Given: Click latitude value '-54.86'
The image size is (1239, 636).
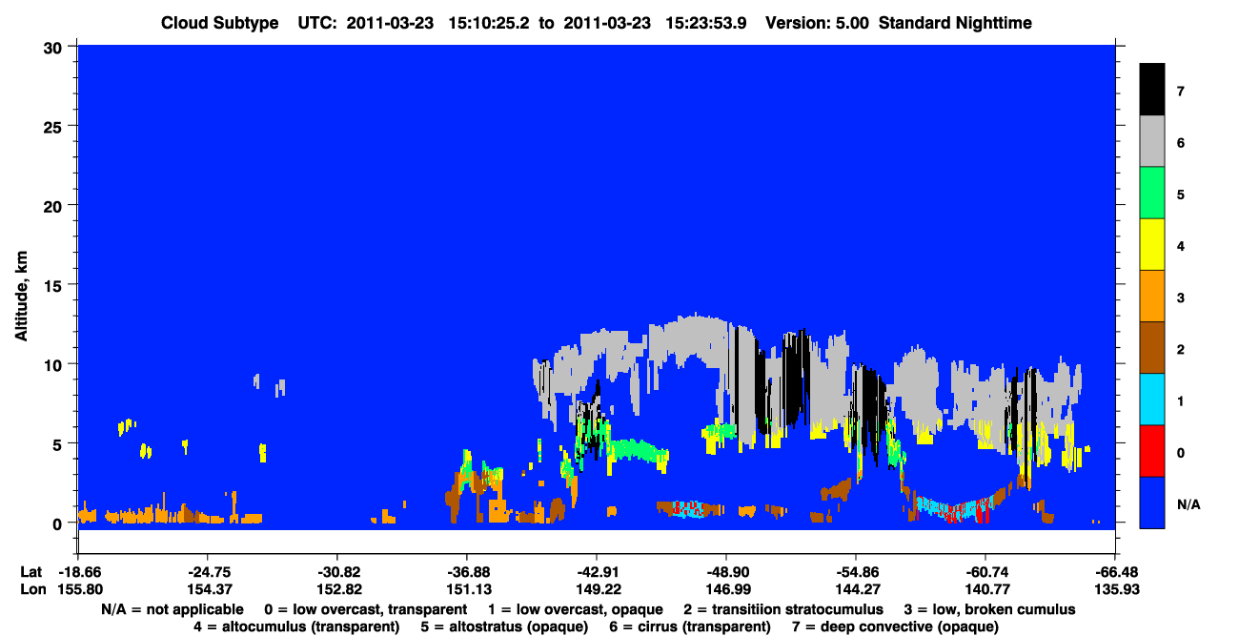Looking at the screenshot, I should tap(856, 571).
